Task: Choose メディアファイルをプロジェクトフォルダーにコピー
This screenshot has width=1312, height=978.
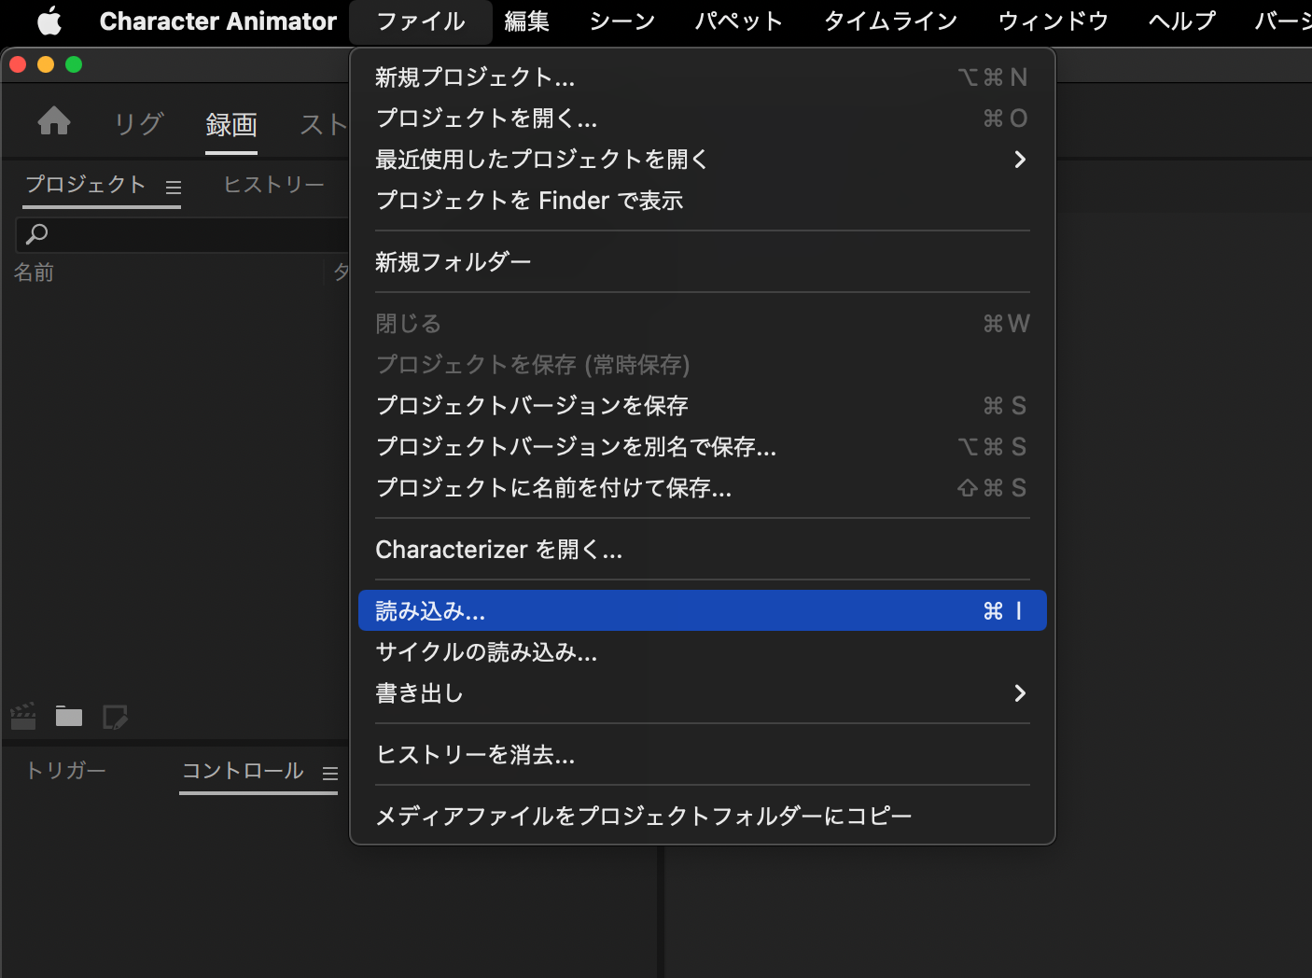Action: click(x=702, y=817)
